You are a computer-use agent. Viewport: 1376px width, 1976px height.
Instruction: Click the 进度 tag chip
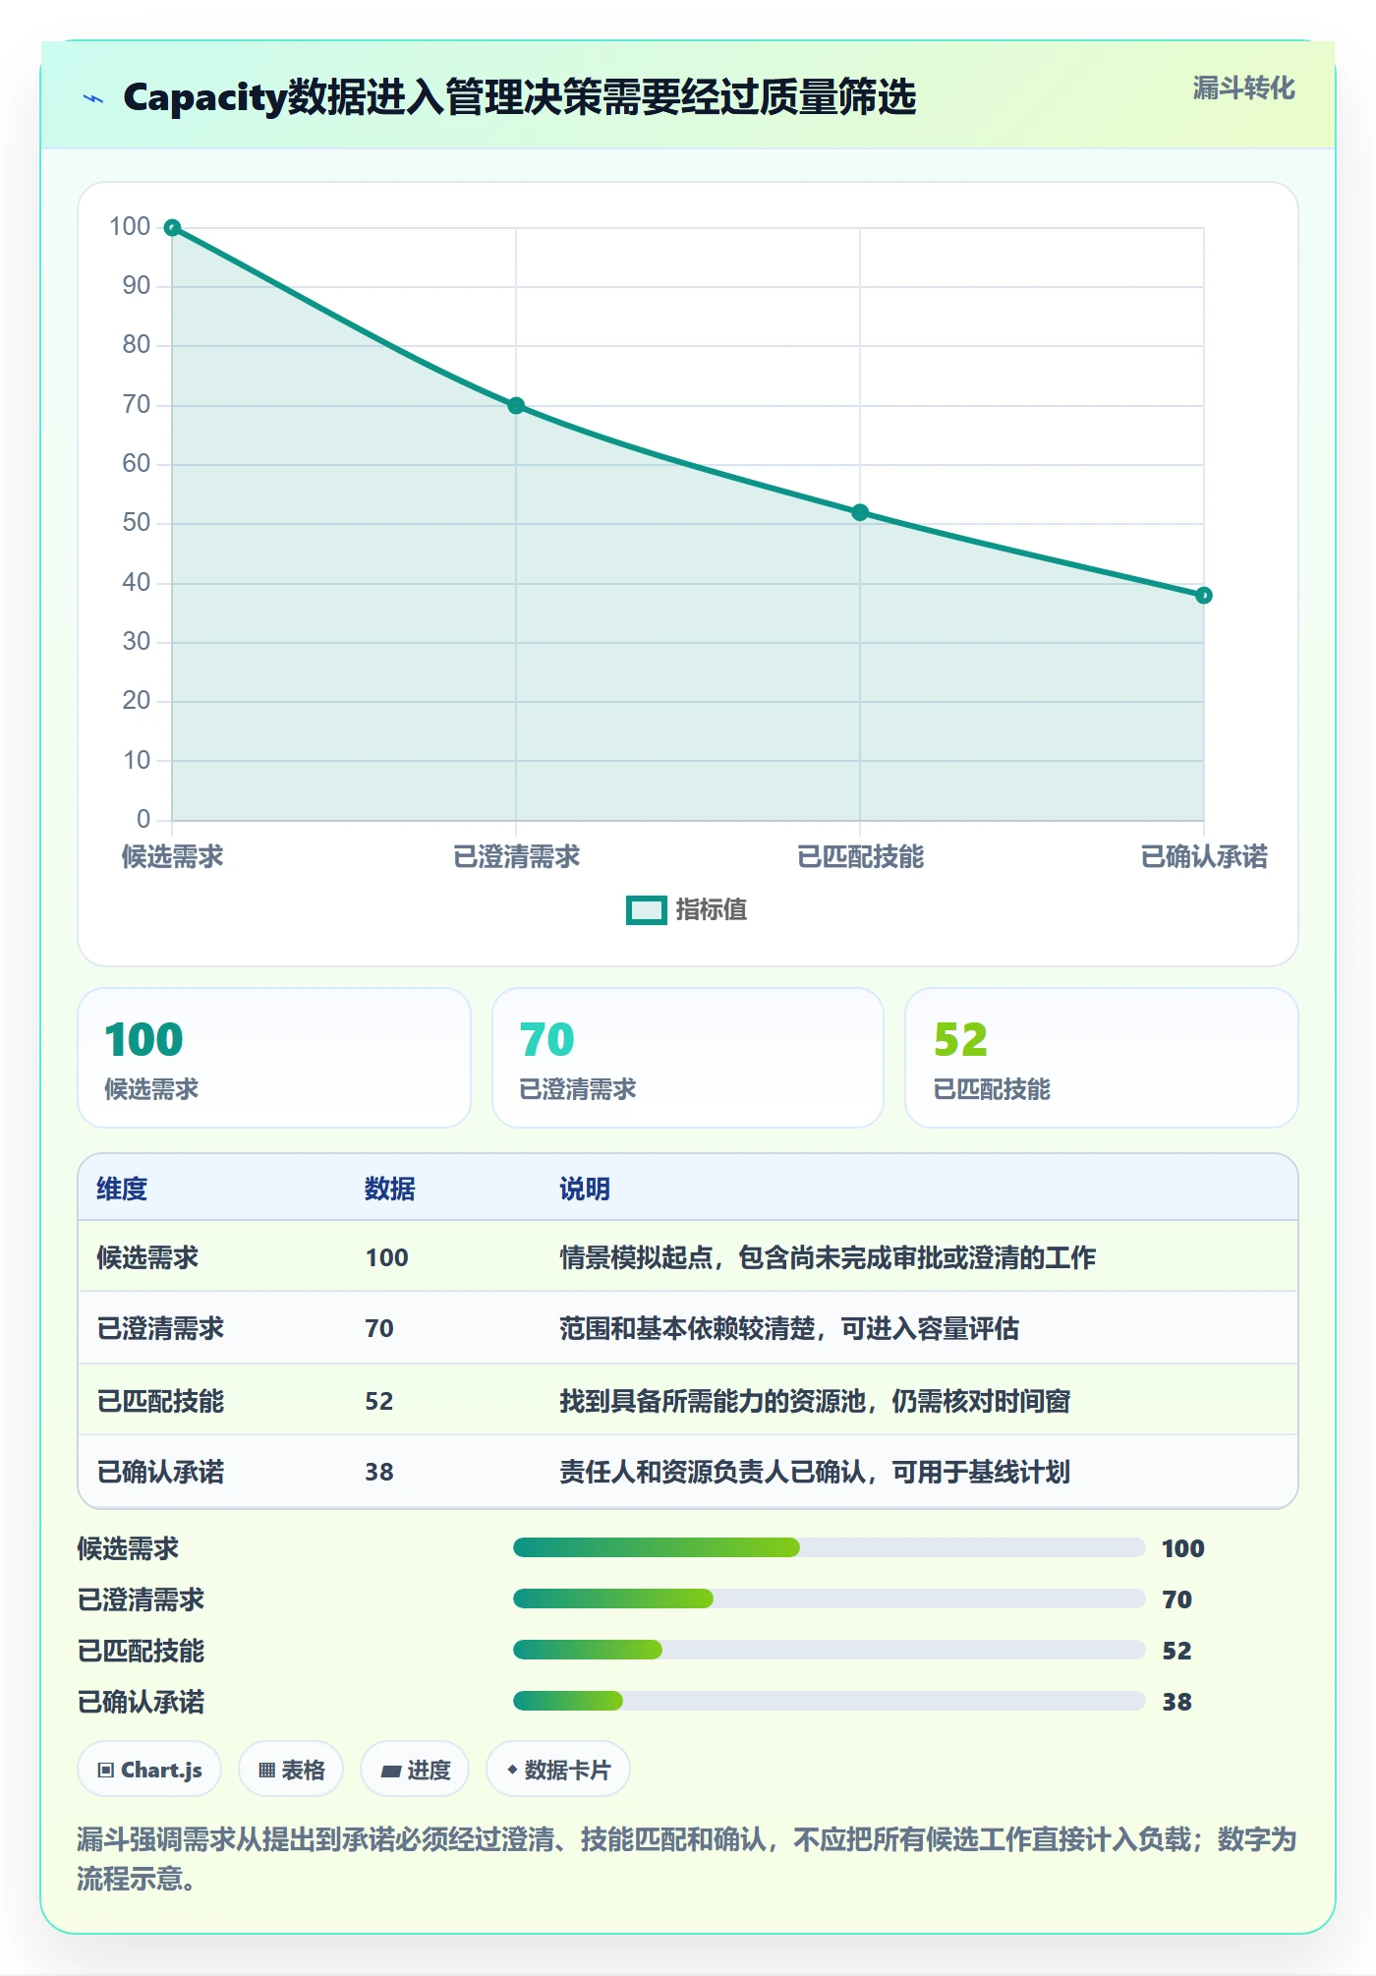[415, 1770]
